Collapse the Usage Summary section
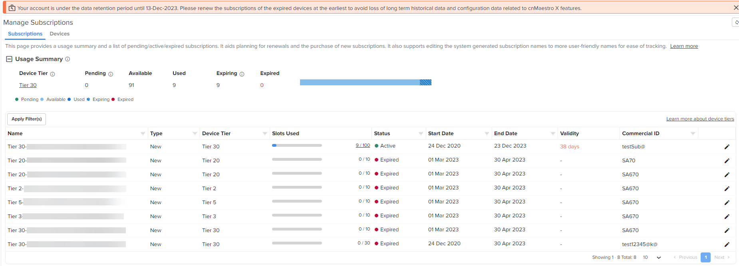739x266 pixels. pos(9,59)
